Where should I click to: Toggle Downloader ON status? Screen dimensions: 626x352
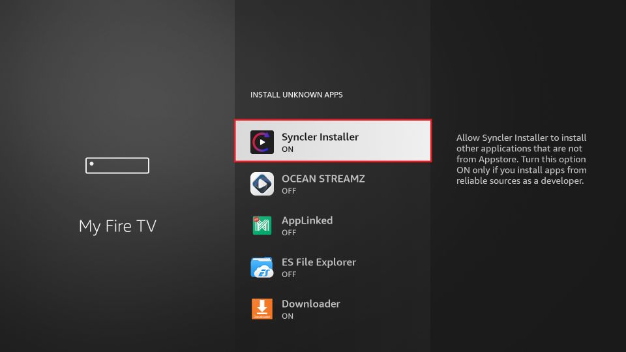pyautogui.click(x=288, y=316)
